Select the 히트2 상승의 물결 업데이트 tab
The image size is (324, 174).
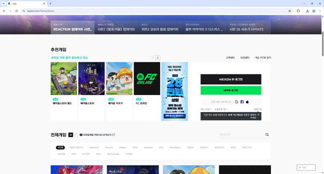pos(160,27)
